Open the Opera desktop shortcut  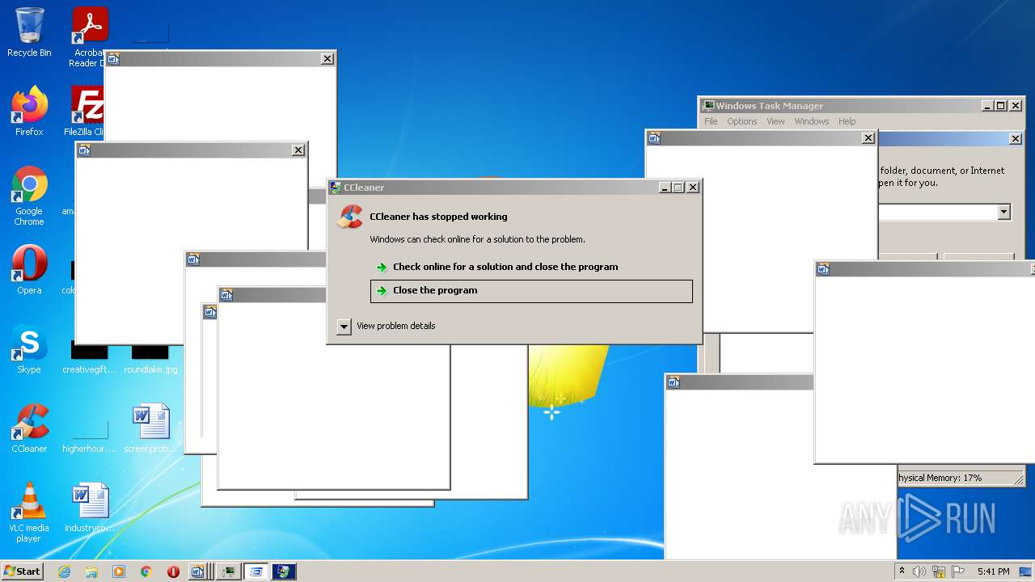pos(29,270)
